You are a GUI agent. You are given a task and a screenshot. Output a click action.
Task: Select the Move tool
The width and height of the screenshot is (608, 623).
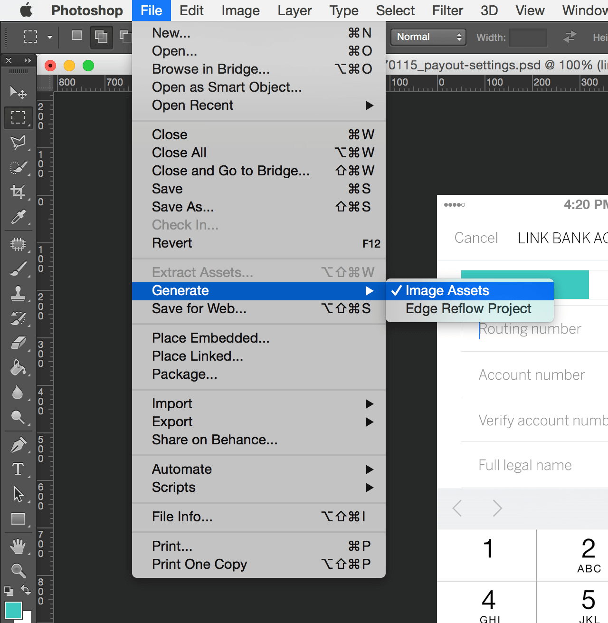(18, 92)
